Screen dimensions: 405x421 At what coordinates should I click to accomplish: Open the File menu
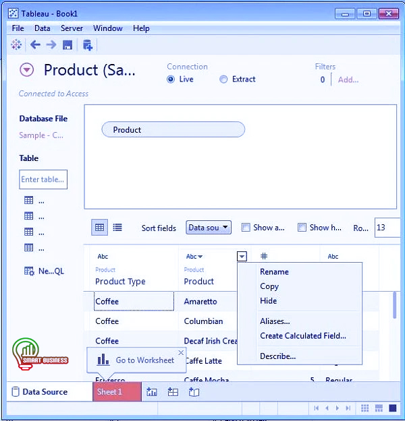tap(18, 28)
